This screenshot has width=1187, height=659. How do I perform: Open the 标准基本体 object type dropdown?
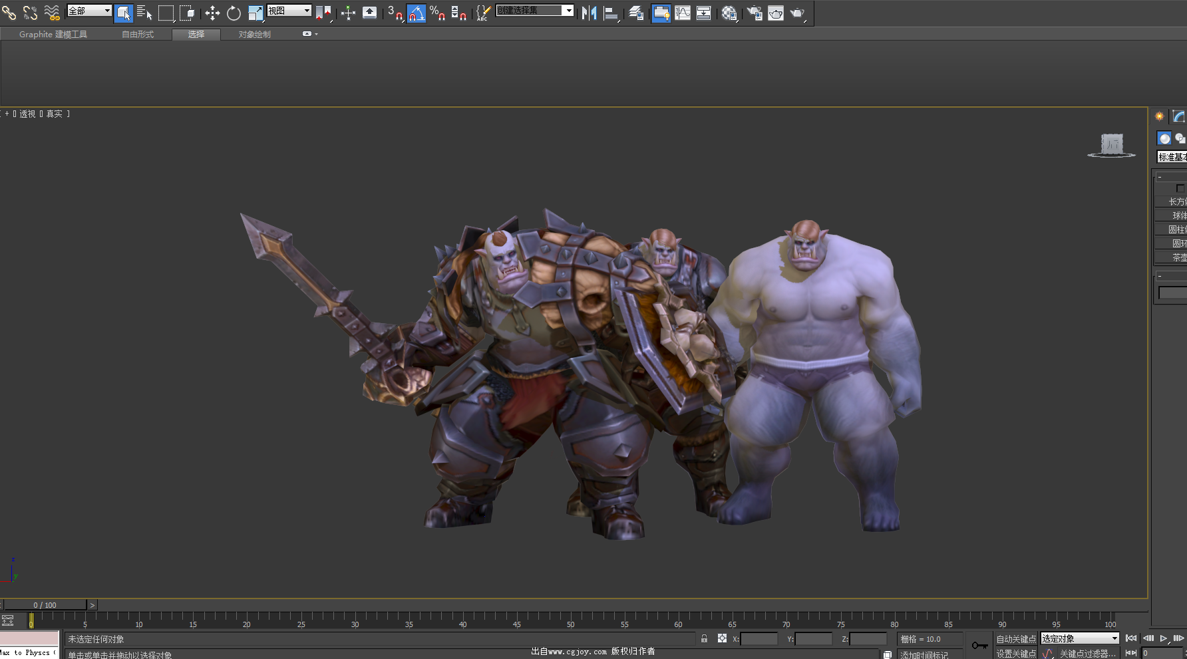coord(1172,157)
